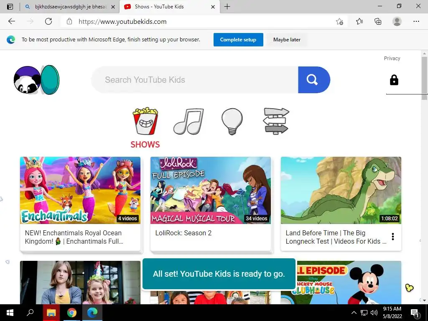428x321 pixels.
Task: Close the bjkhzdsaewjcawsdgbjh search tab
Action: [x=113, y=7]
